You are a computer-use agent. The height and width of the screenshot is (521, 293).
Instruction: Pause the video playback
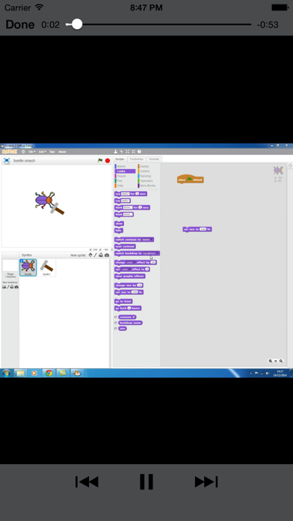[x=146, y=481]
